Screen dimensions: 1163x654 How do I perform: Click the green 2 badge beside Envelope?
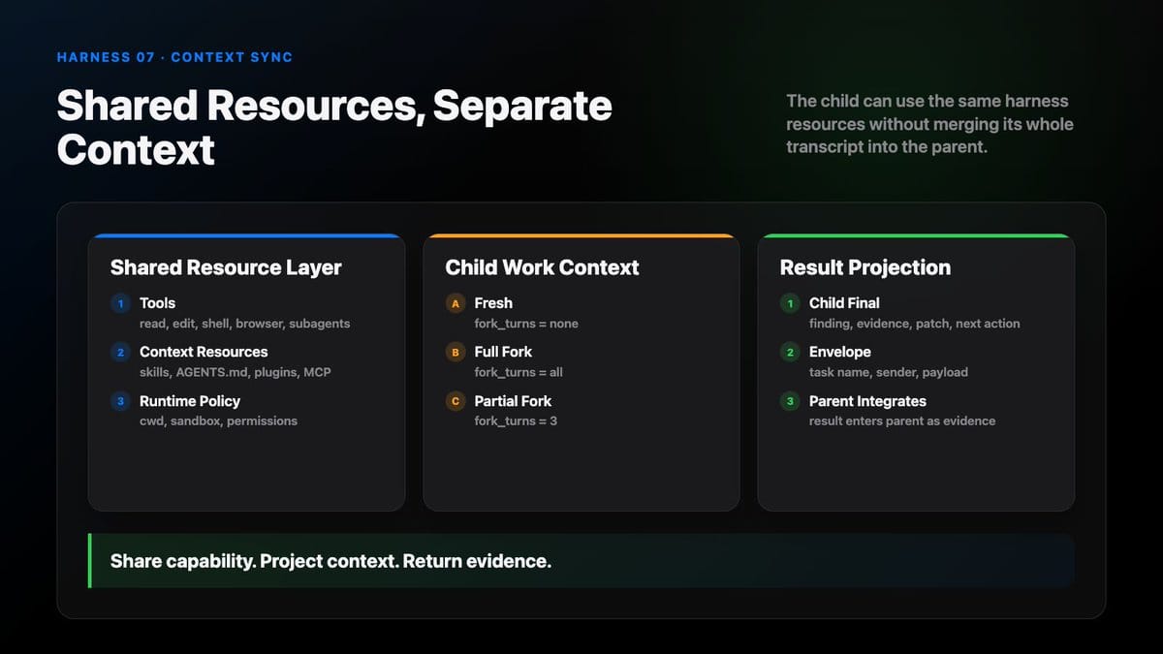click(791, 352)
